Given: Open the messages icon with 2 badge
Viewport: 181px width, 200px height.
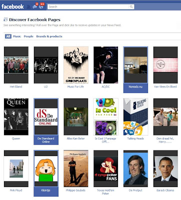Looking at the screenshot, I should point(35,6).
